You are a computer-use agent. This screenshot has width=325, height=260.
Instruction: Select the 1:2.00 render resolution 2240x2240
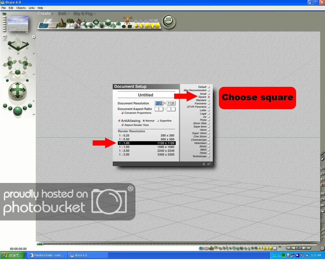click(x=146, y=151)
